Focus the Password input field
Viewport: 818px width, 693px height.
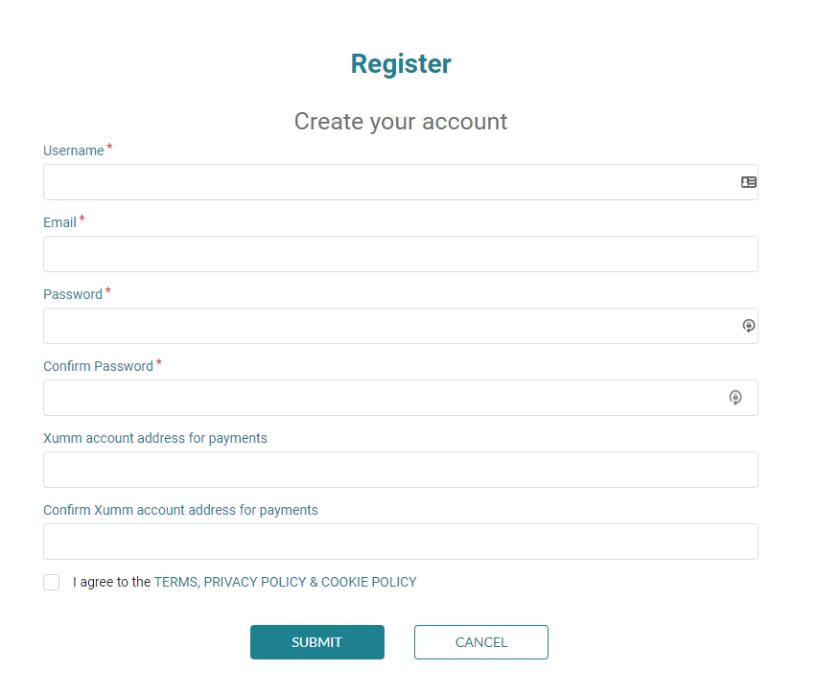(x=401, y=326)
